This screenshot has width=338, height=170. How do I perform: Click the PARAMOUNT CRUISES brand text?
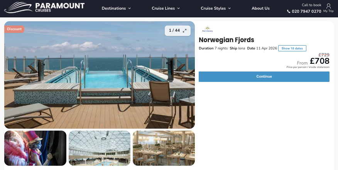point(60,7)
